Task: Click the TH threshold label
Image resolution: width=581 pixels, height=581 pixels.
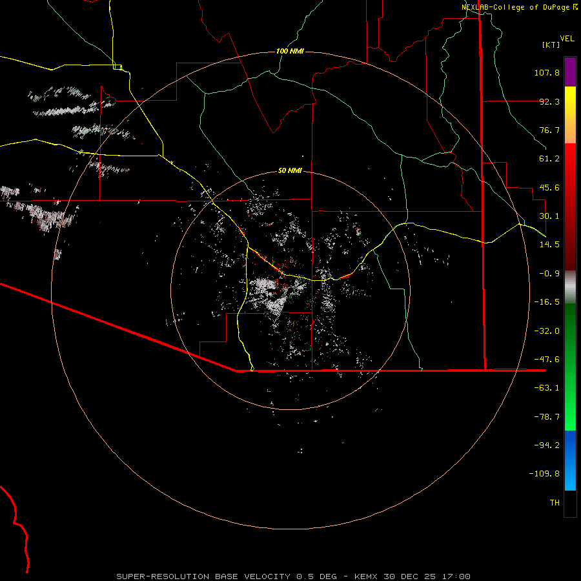Action: [555, 503]
